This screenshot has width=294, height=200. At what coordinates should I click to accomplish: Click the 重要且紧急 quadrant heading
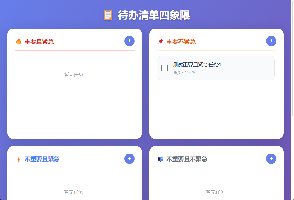39,41
